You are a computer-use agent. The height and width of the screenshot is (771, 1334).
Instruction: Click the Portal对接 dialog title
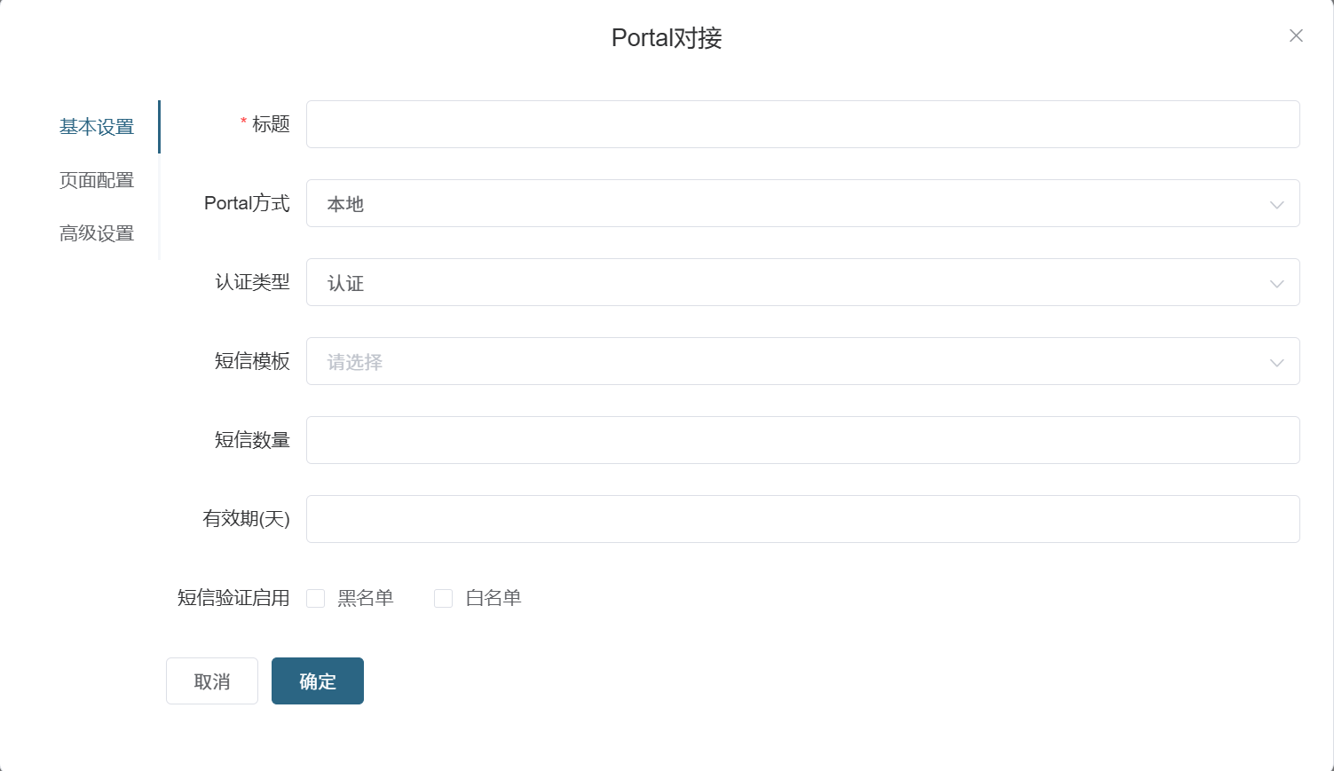point(667,38)
